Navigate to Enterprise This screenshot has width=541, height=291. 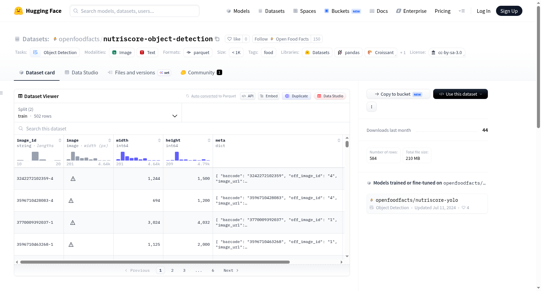coord(411,11)
